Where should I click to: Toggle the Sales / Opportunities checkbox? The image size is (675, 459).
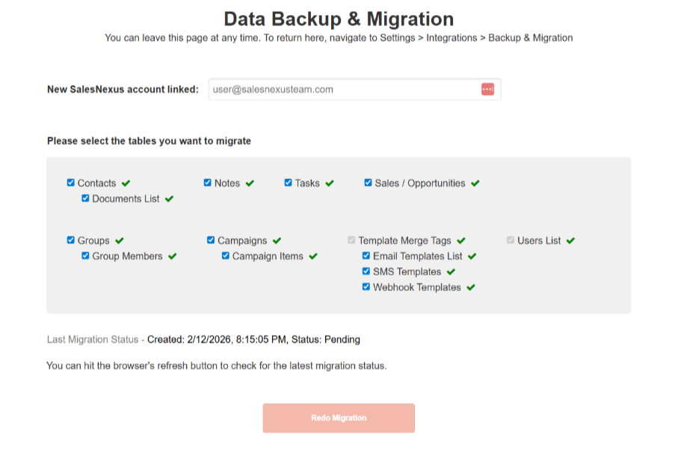pyautogui.click(x=368, y=183)
